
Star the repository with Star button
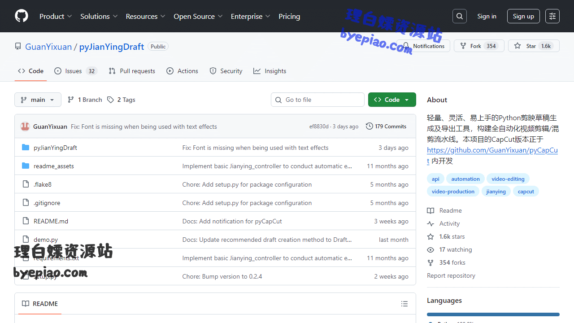click(534, 46)
